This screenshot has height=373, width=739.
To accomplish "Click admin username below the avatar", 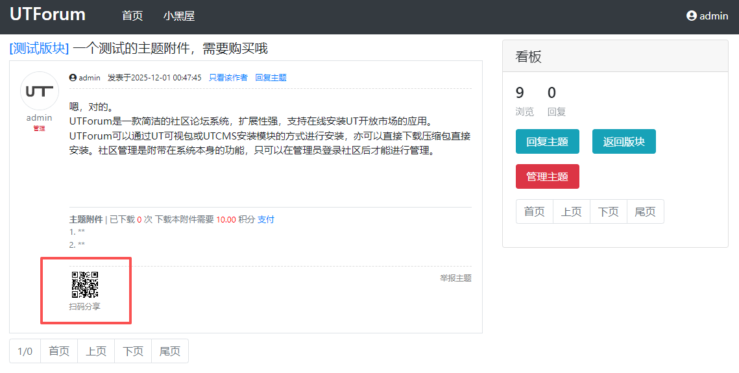I will coord(40,118).
